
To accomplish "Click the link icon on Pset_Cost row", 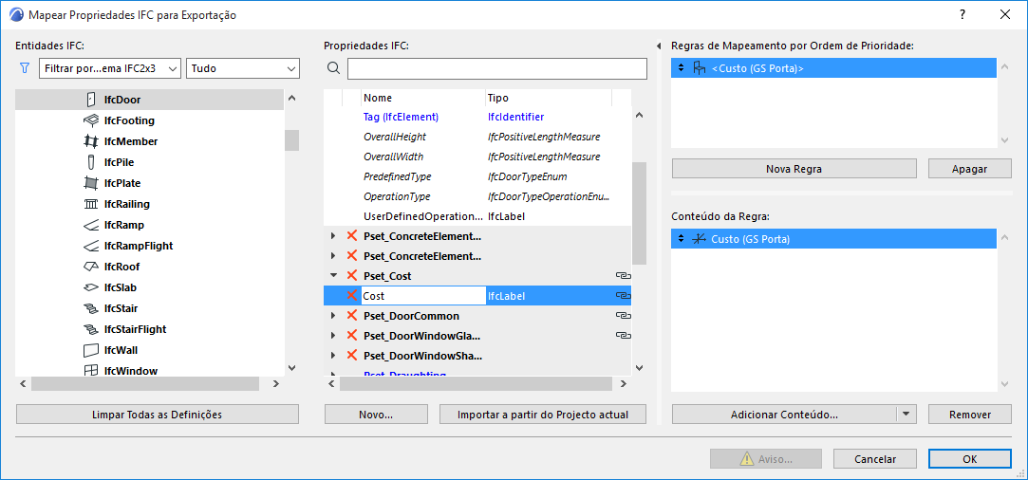I will (x=623, y=276).
